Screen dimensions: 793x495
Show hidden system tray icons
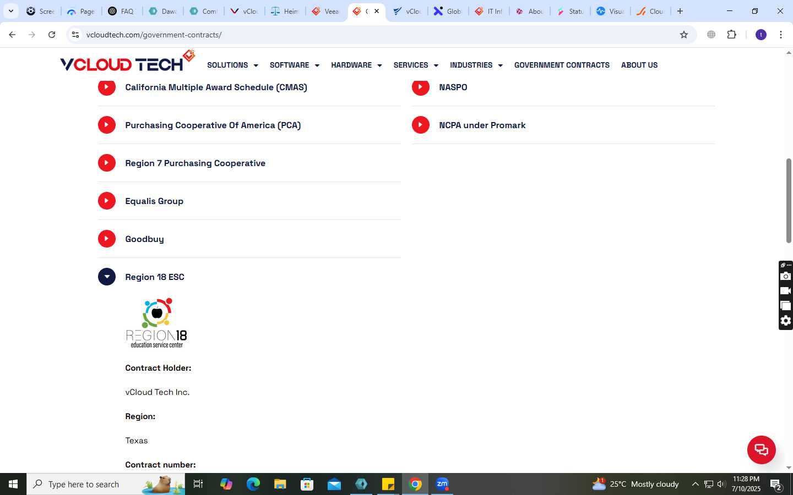click(x=695, y=484)
